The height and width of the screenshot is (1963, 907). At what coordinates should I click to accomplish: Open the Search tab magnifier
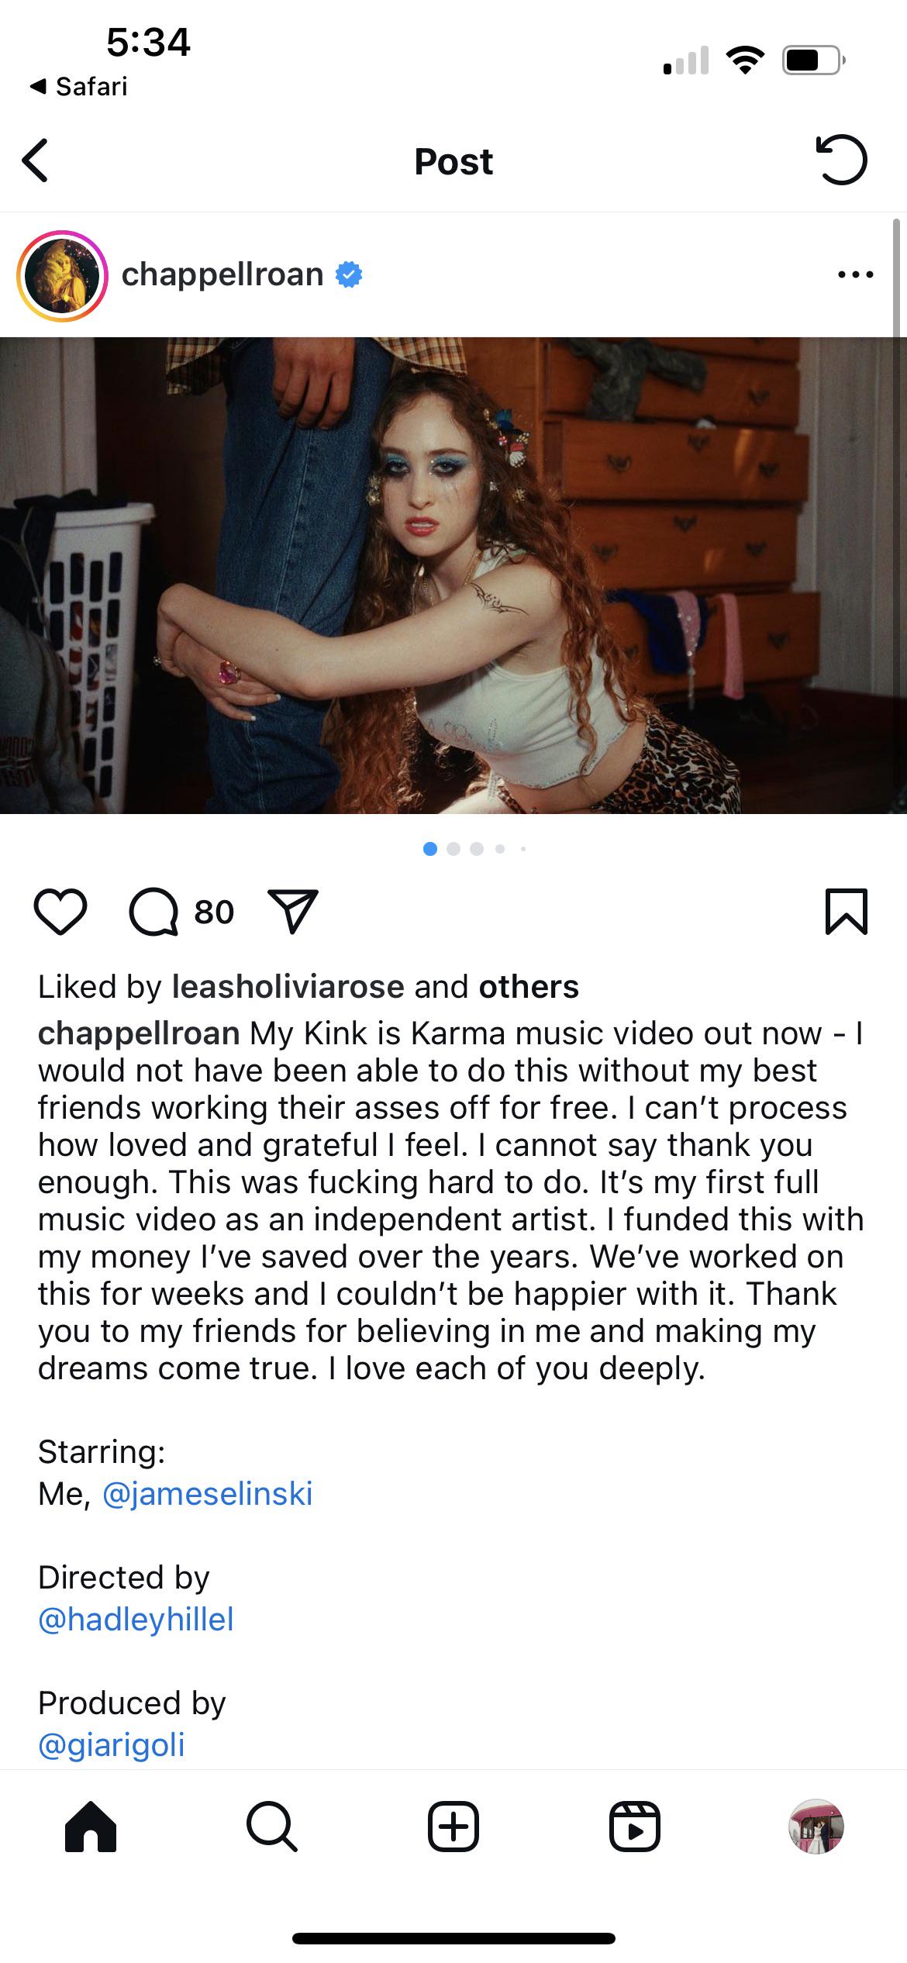coord(271,1827)
